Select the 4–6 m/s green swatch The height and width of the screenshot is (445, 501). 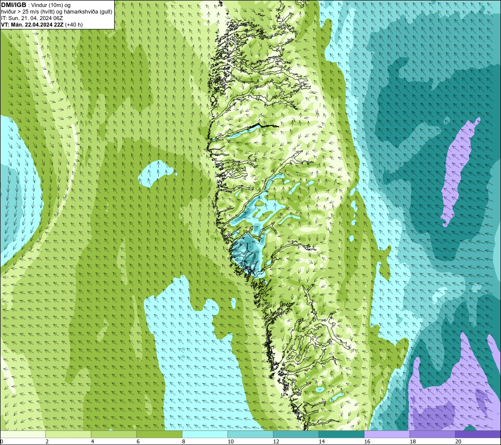(114, 434)
